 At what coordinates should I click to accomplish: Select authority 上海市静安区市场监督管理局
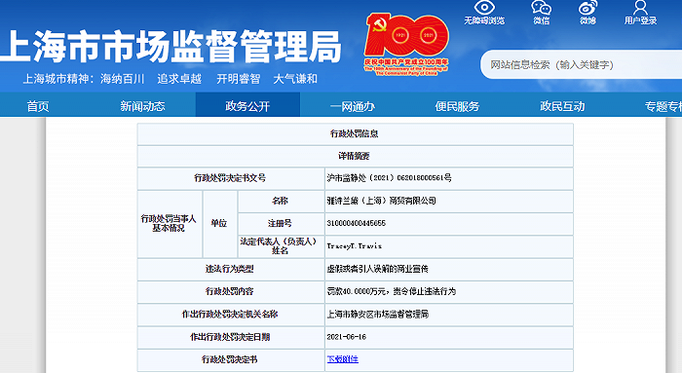point(378,314)
